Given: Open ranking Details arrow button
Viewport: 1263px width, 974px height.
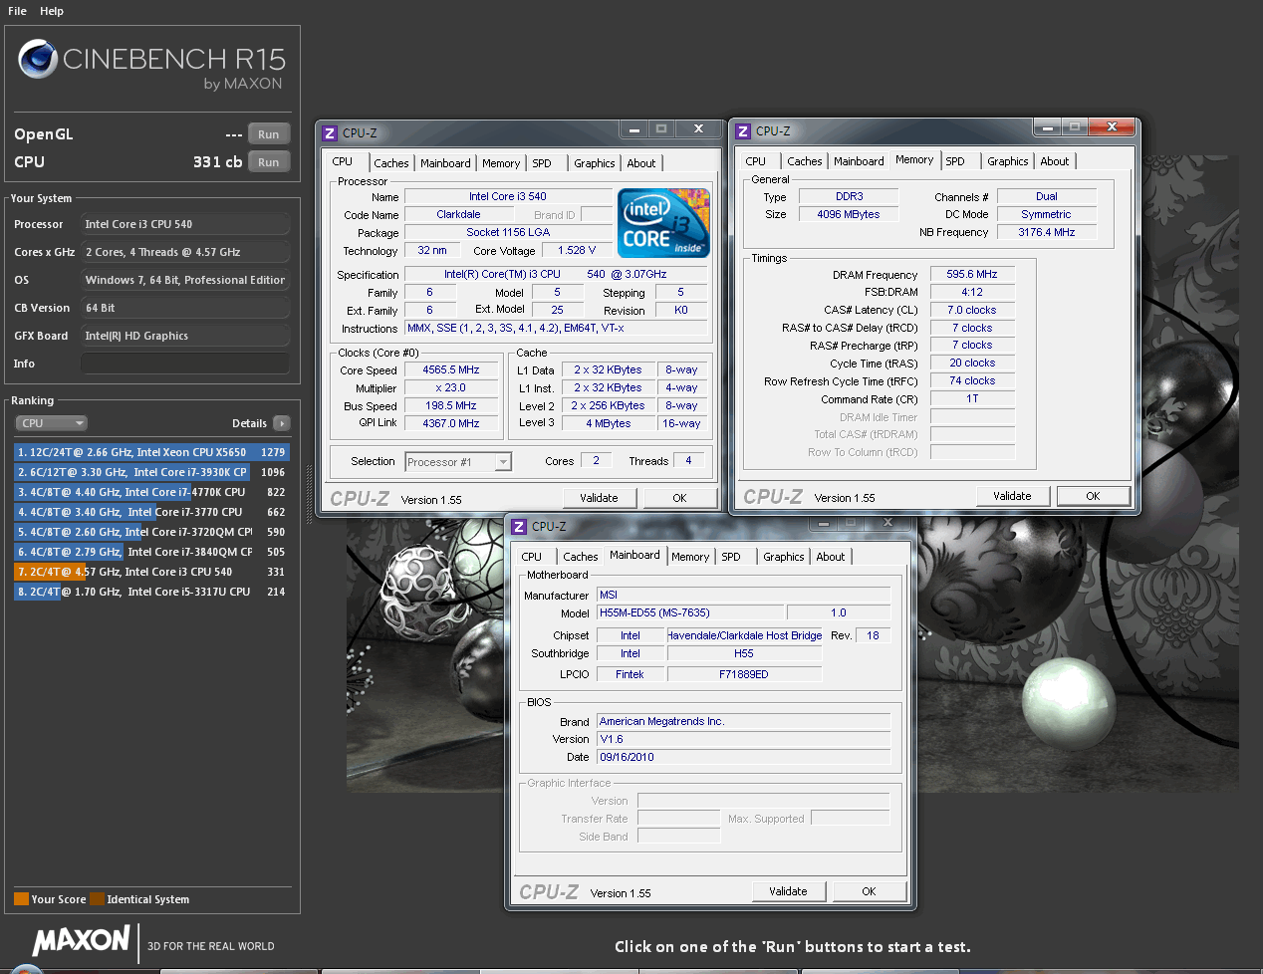Looking at the screenshot, I should tap(282, 423).
